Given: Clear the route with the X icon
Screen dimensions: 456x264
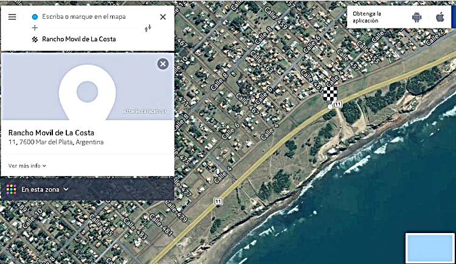Looking at the screenshot, I should point(163,17).
